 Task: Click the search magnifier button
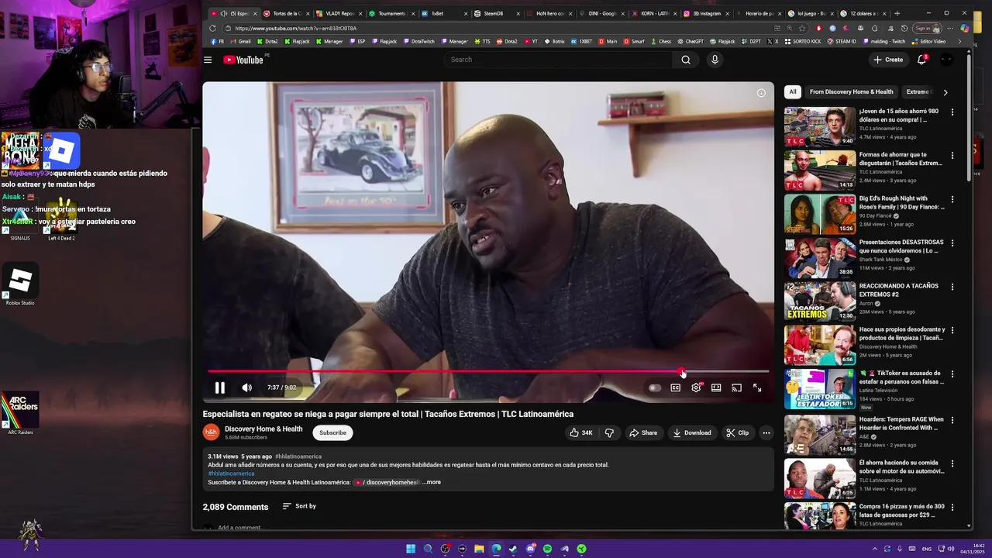click(x=686, y=60)
